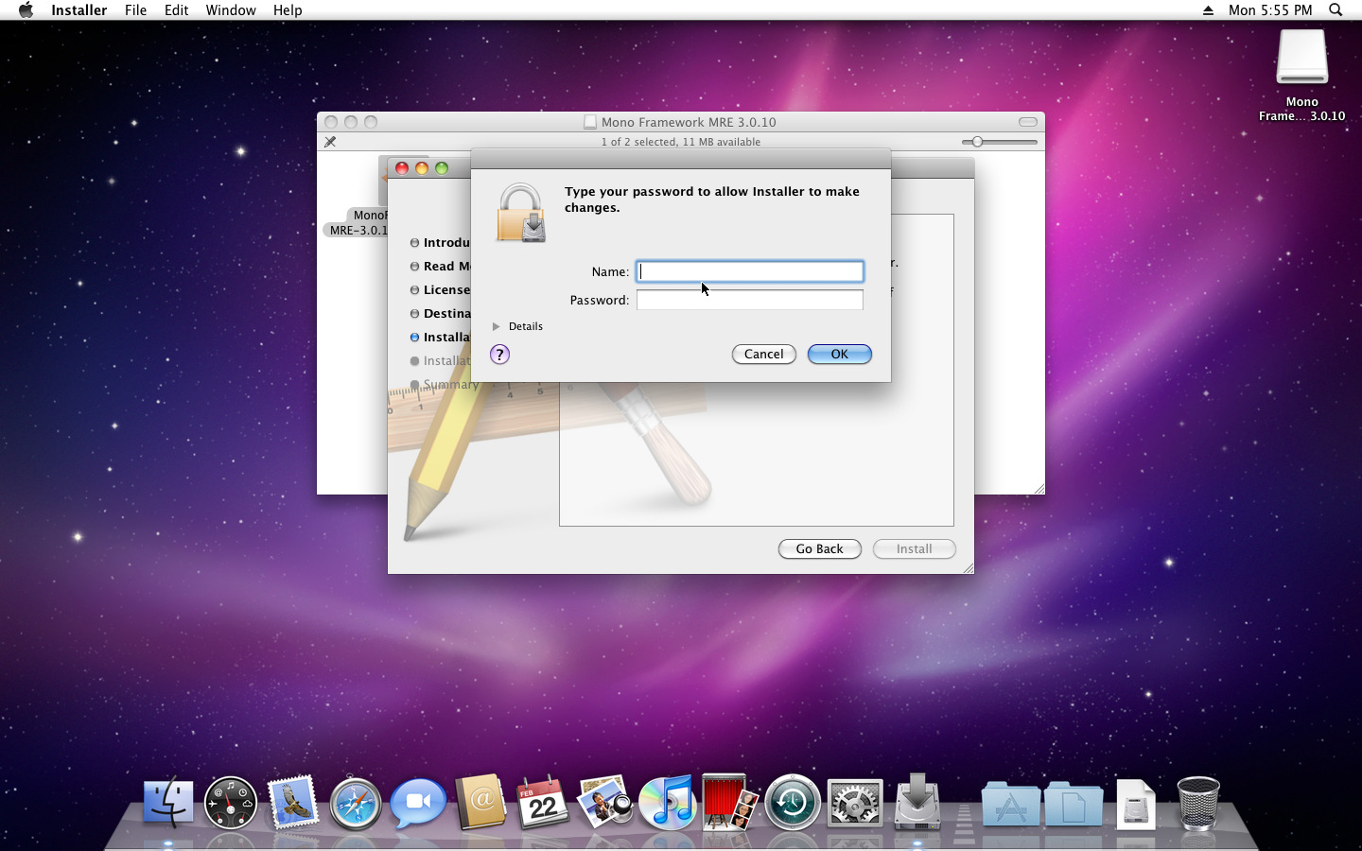Open Spotlight search magnifier icon
This screenshot has width=1362, height=851.
(x=1336, y=10)
